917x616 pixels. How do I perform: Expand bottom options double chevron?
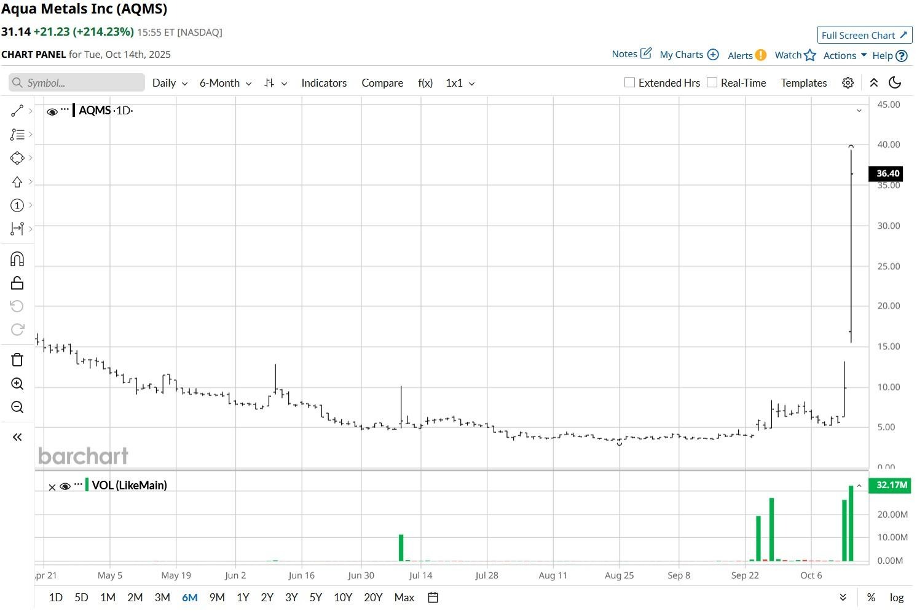point(843,598)
